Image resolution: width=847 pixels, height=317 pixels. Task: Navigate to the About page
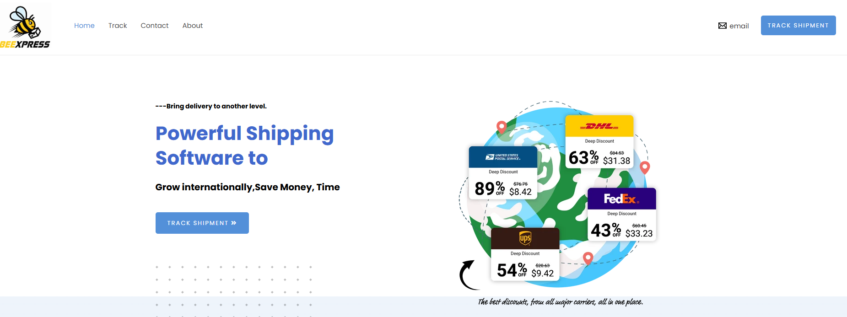[193, 26]
